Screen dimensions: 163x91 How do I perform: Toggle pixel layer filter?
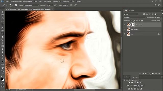pyautogui.click(x=144, y=14)
